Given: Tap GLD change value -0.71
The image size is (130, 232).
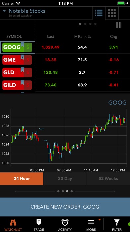Looking at the screenshot, I should (114, 73).
